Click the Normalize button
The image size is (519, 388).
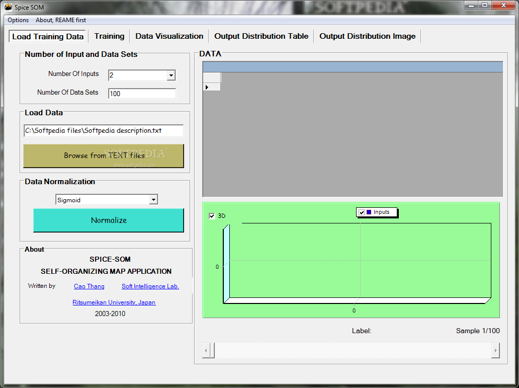point(109,220)
